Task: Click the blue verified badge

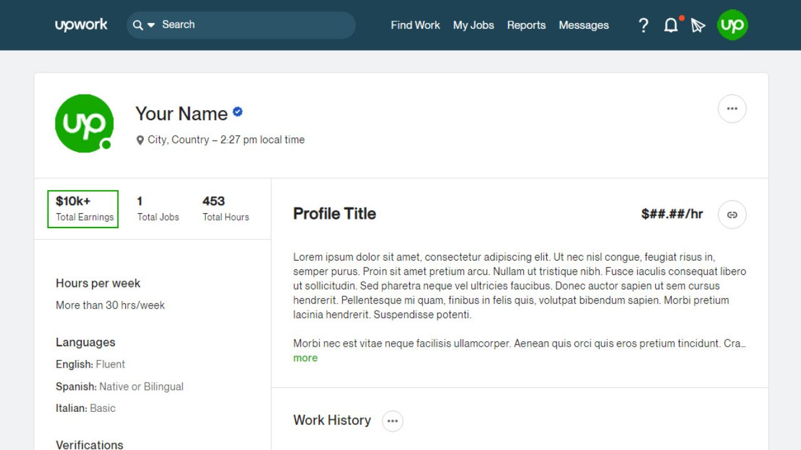Action: point(238,112)
